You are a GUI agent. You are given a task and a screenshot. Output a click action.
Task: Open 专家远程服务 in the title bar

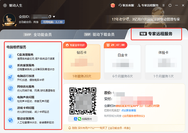[148, 5]
